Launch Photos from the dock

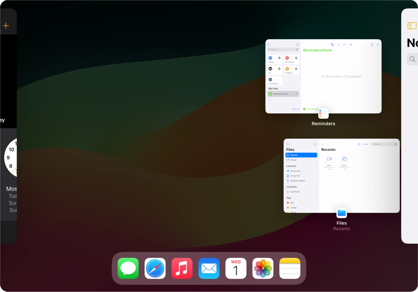pyautogui.click(x=263, y=268)
